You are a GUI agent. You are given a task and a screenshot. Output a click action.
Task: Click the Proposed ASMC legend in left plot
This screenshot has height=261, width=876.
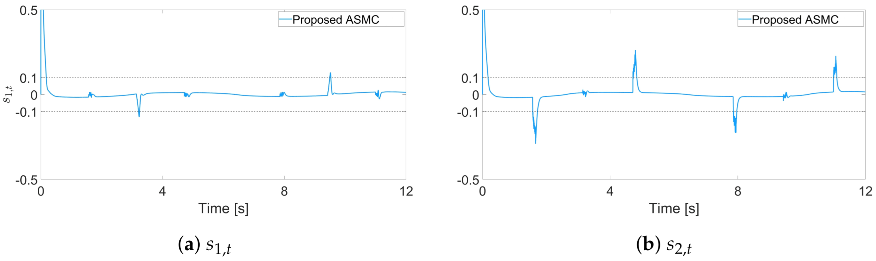pos(335,20)
